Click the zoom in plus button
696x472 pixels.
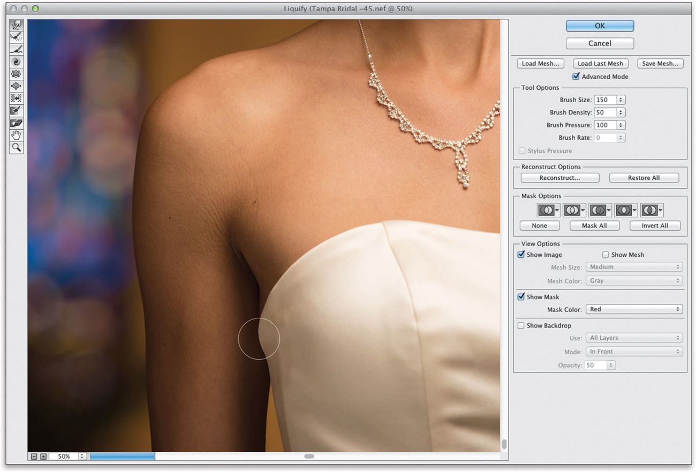(x=43, y=456)
